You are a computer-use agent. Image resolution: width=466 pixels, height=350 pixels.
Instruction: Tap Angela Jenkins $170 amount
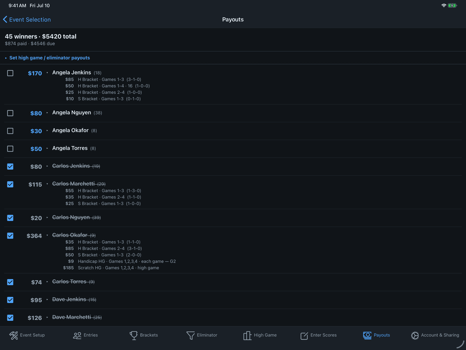(x=35, y=73)
